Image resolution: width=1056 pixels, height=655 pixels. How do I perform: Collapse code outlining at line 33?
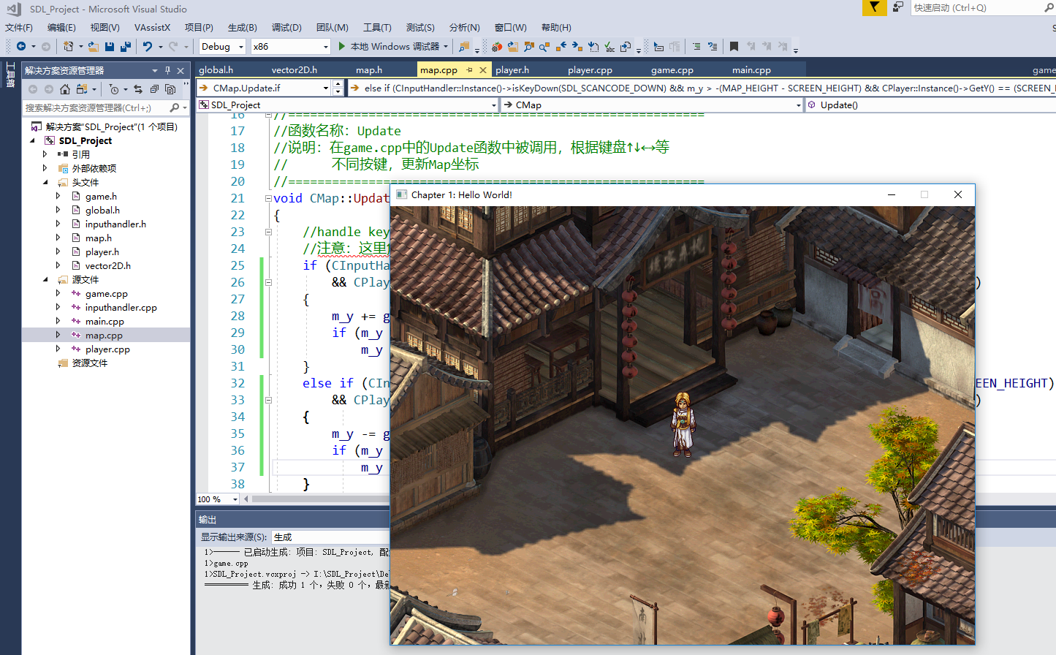[268, 400]
